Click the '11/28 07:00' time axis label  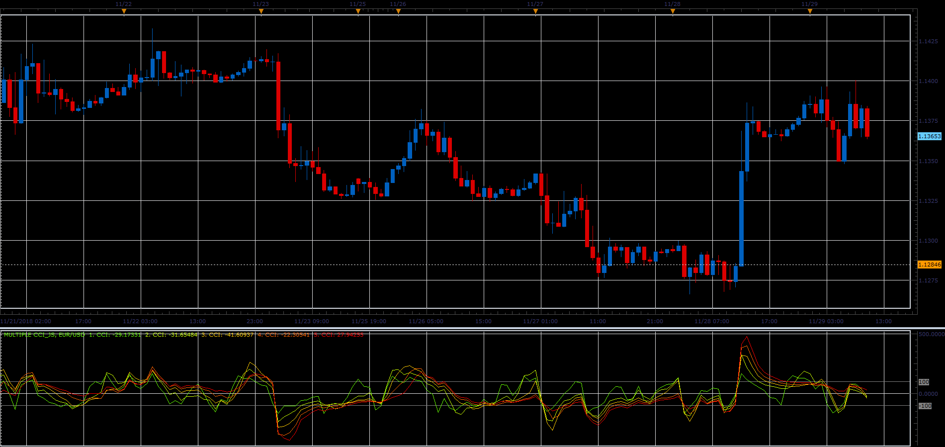(x=712, y=321)
